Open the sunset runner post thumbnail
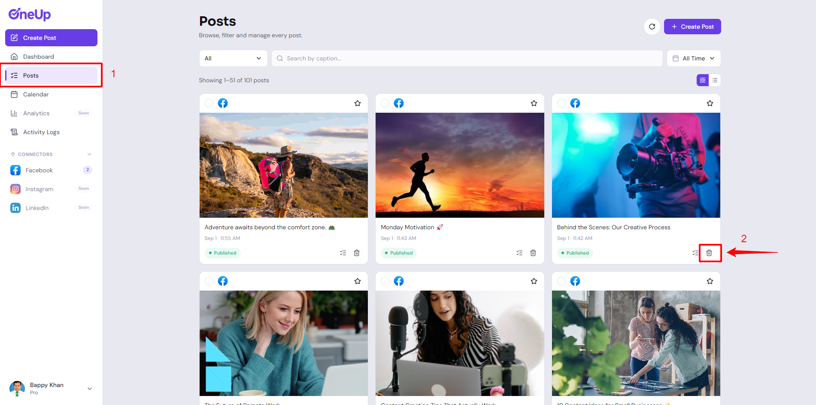 click(x=460, y=165)
